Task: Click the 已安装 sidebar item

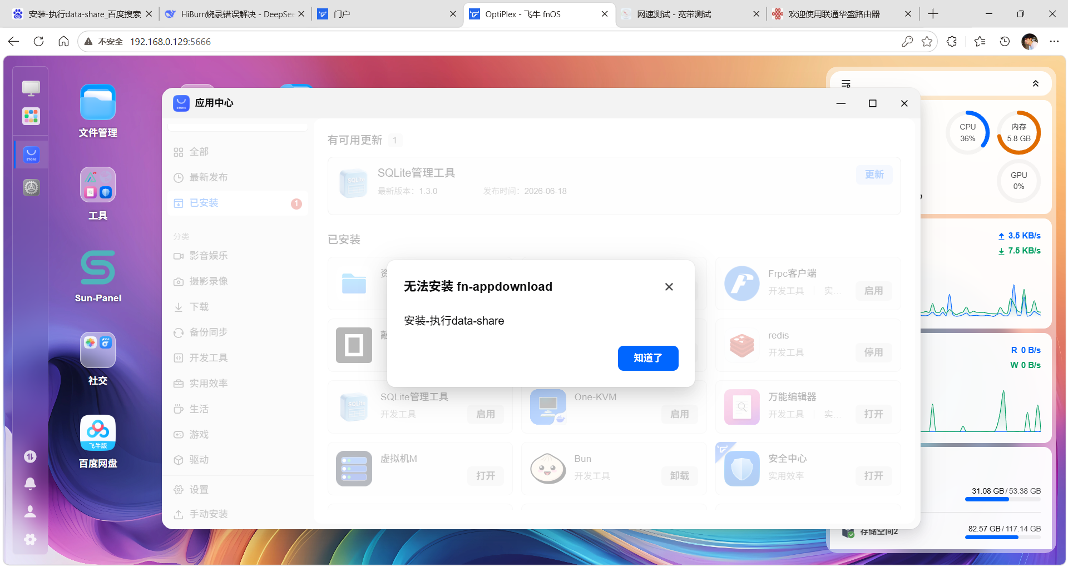Action: click(x=238, y=203)
